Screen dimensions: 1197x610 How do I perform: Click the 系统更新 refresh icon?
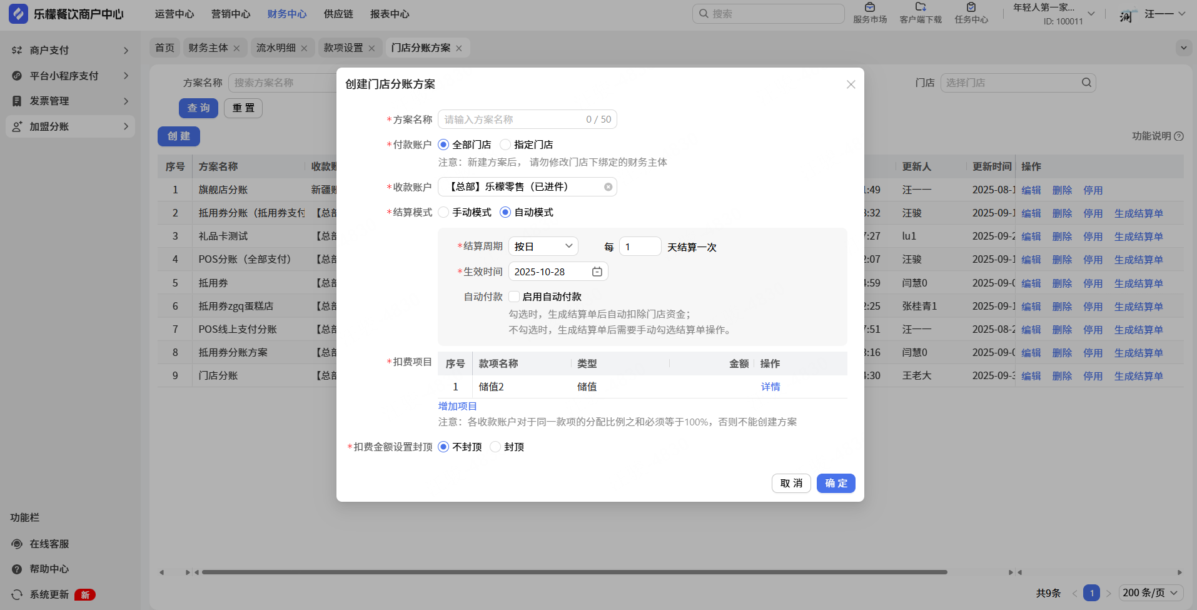17,594
